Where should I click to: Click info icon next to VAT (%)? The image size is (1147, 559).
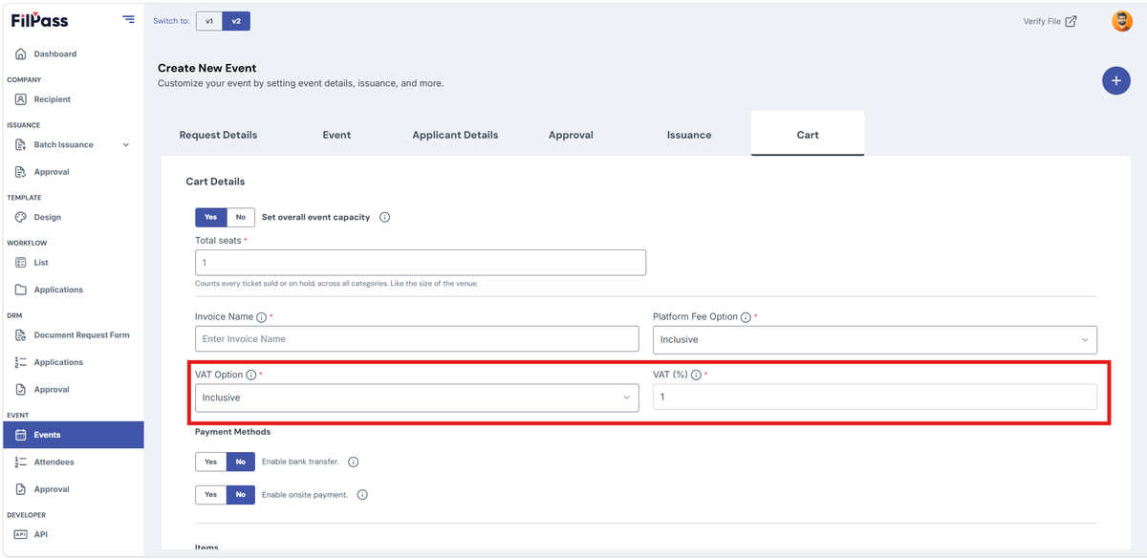coord(696,376)
